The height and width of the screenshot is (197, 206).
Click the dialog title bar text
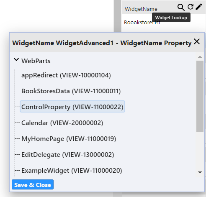102,43
